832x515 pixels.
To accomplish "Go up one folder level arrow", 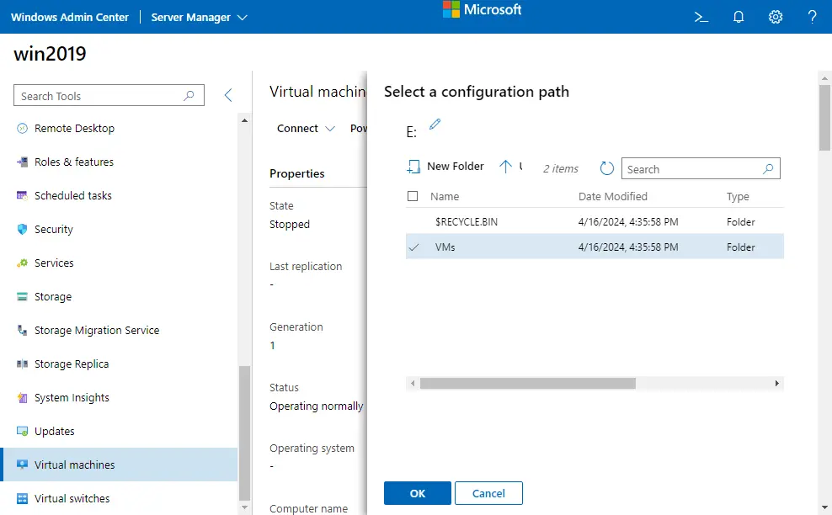I will click(505, 167).
